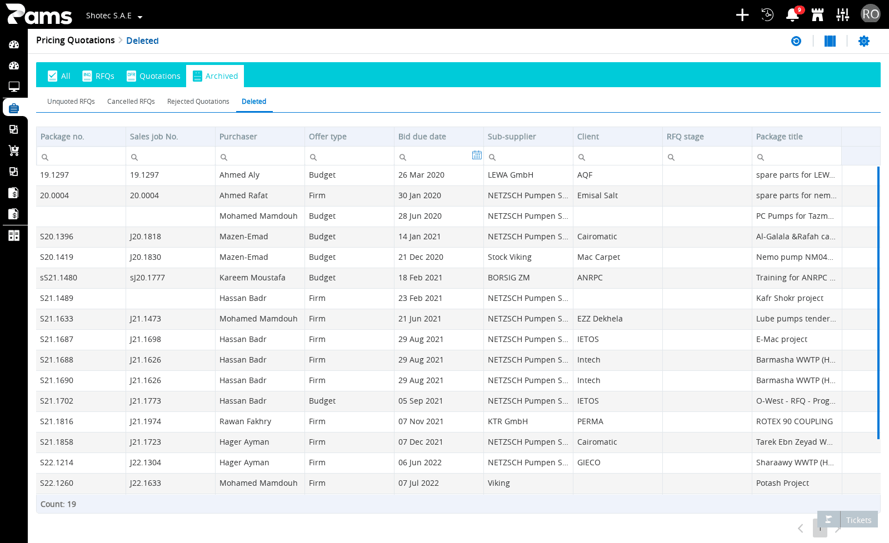Click the blue gear settings icon
The width and height of the screenshot is (889, 543).
pyautogui.click(x=864, y=41)
